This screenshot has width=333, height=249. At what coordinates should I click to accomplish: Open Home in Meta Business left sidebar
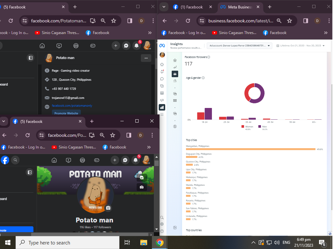coord(162,64)
